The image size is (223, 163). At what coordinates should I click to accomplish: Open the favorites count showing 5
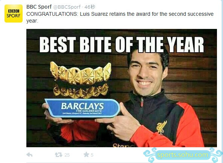(x=92, y=155)
